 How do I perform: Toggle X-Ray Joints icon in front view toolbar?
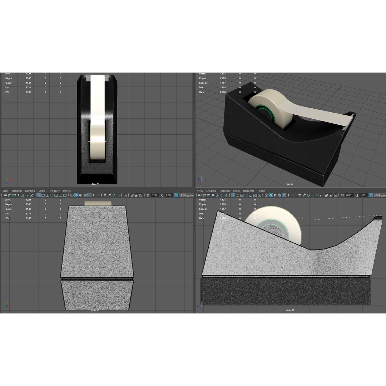141,195
